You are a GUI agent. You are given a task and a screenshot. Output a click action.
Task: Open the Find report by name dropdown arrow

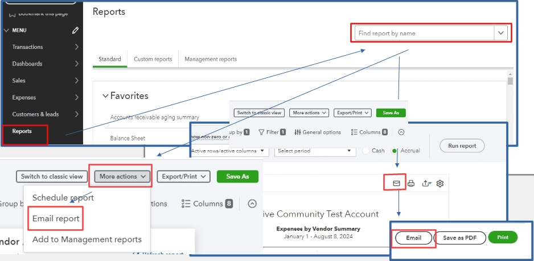[501, 33]
